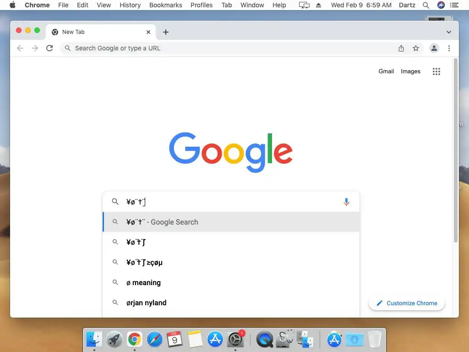The image size is (469, 352).
Task: Open the File menu
Action: [x=63, y=5]
